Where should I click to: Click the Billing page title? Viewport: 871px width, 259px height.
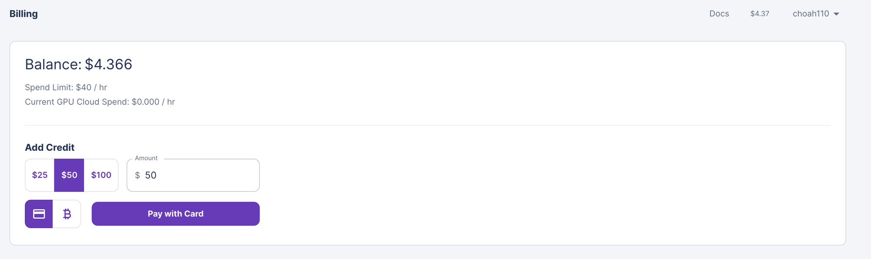tap(24, 14)
